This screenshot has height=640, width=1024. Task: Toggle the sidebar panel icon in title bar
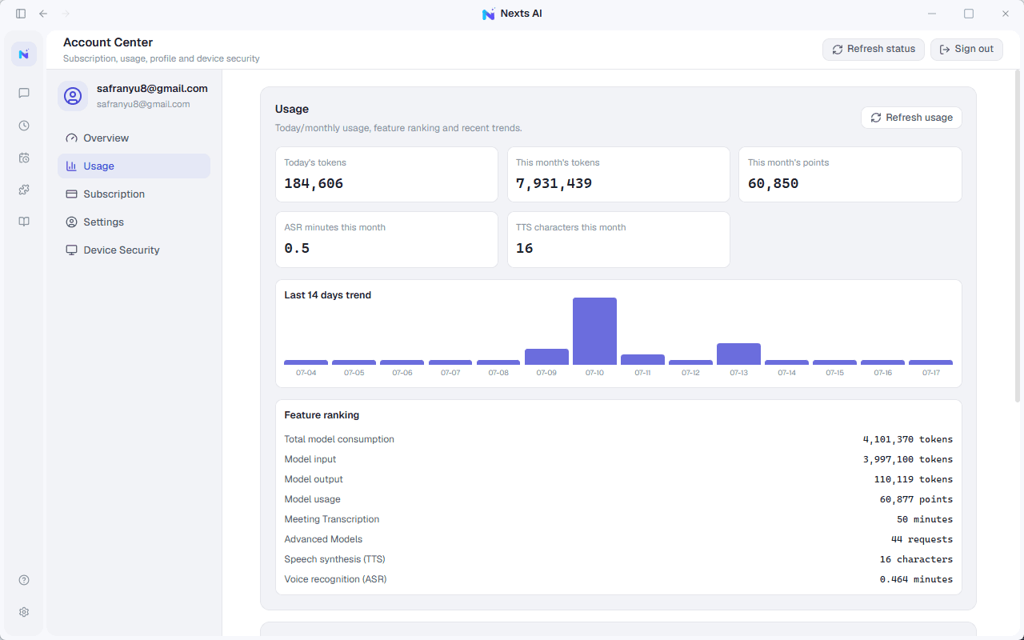(21, 14)
